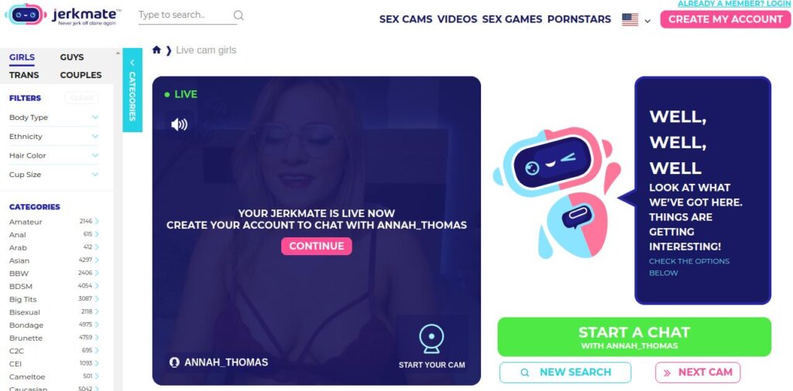Expand the Body Type filter
793x391 pixels.
(x=53, y=117)
